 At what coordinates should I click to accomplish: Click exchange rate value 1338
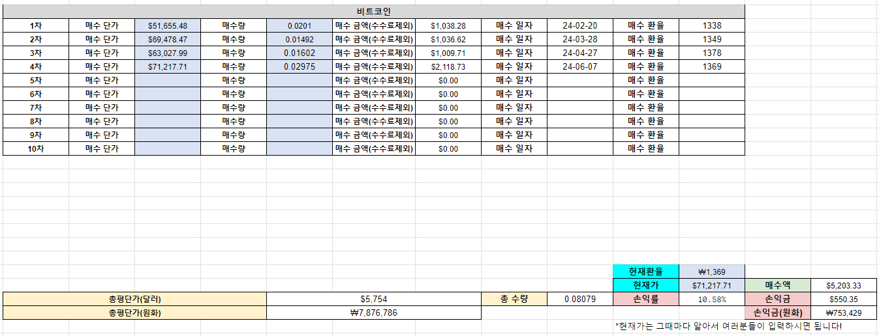712,25
